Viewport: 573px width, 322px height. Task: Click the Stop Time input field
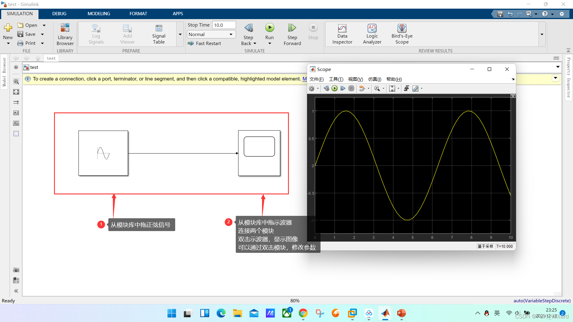tap(224, 25)
